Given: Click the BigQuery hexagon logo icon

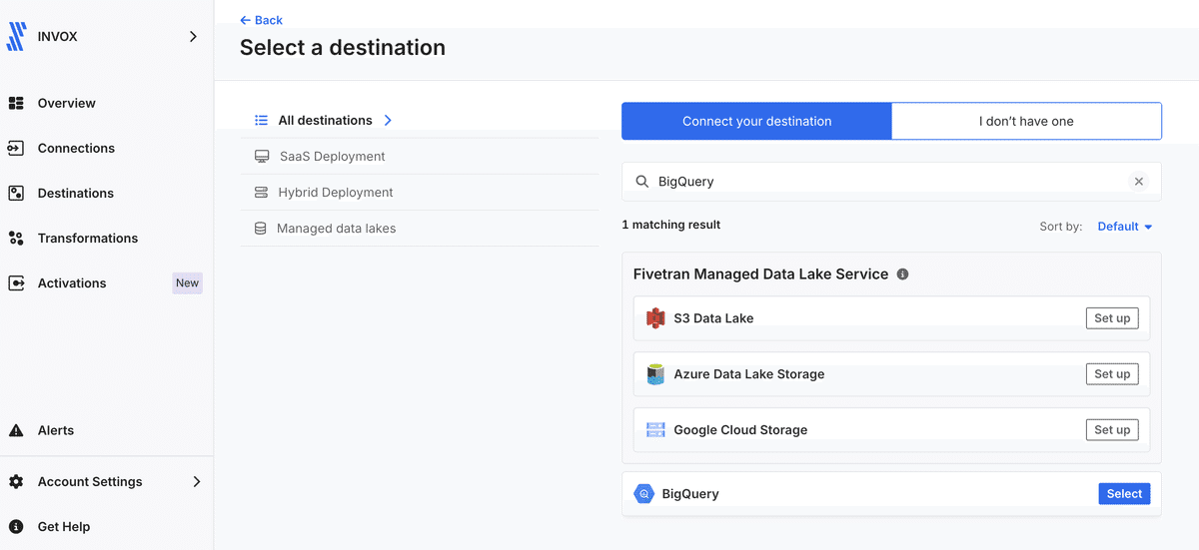Looking at the screenshot, I should point(644,494).
